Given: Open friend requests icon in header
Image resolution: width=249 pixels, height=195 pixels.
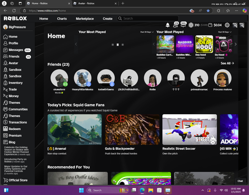Looking at the screenshot, I should click(x=176, y=25).
